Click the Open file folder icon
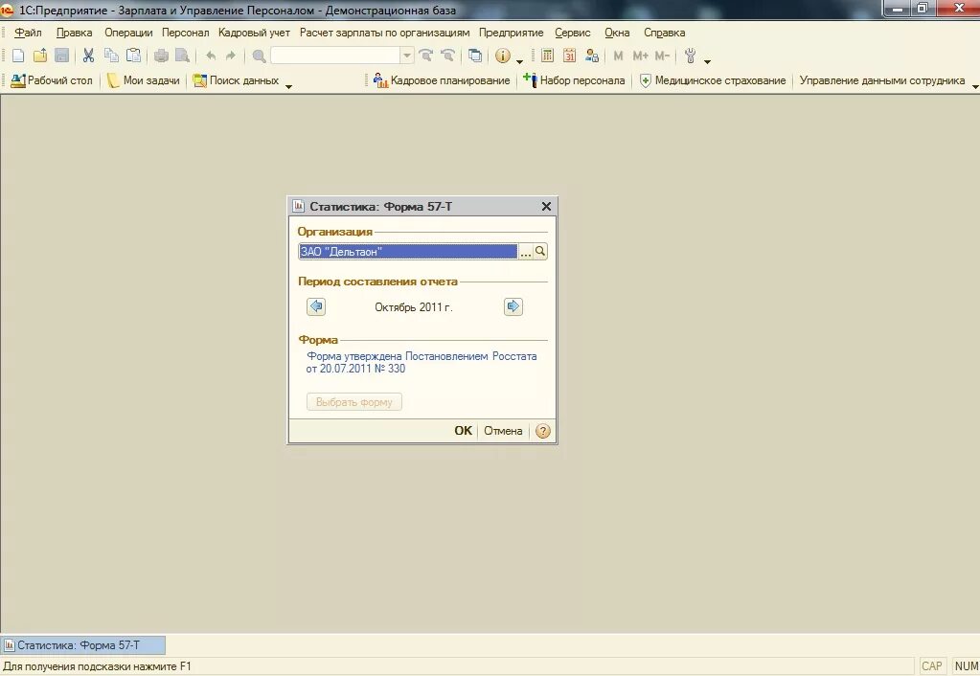This screenshot has width=980, height=676. (x=40, y=56)
